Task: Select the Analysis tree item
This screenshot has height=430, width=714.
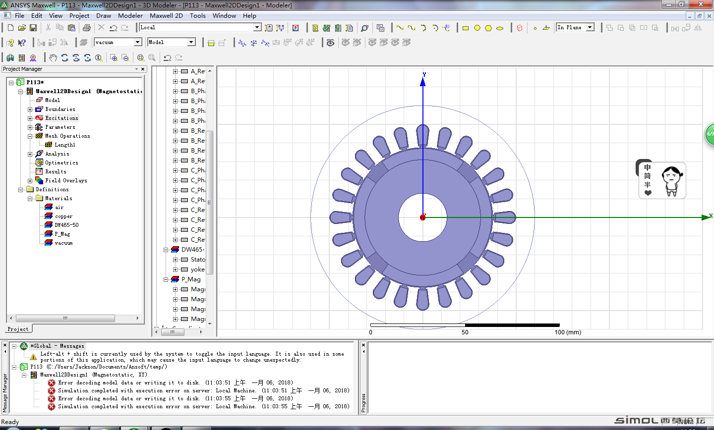Action: click(57, 154)
